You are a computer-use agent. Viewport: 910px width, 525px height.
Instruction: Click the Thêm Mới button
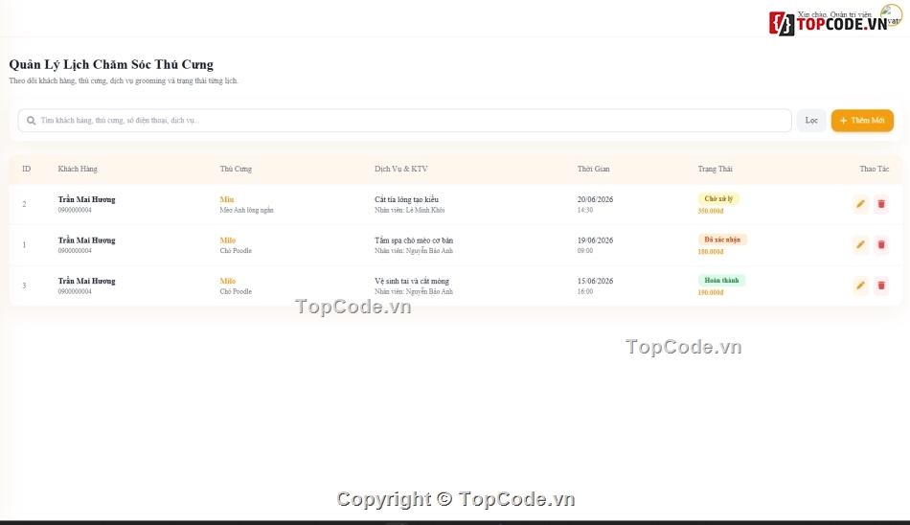tap(862, 120)
